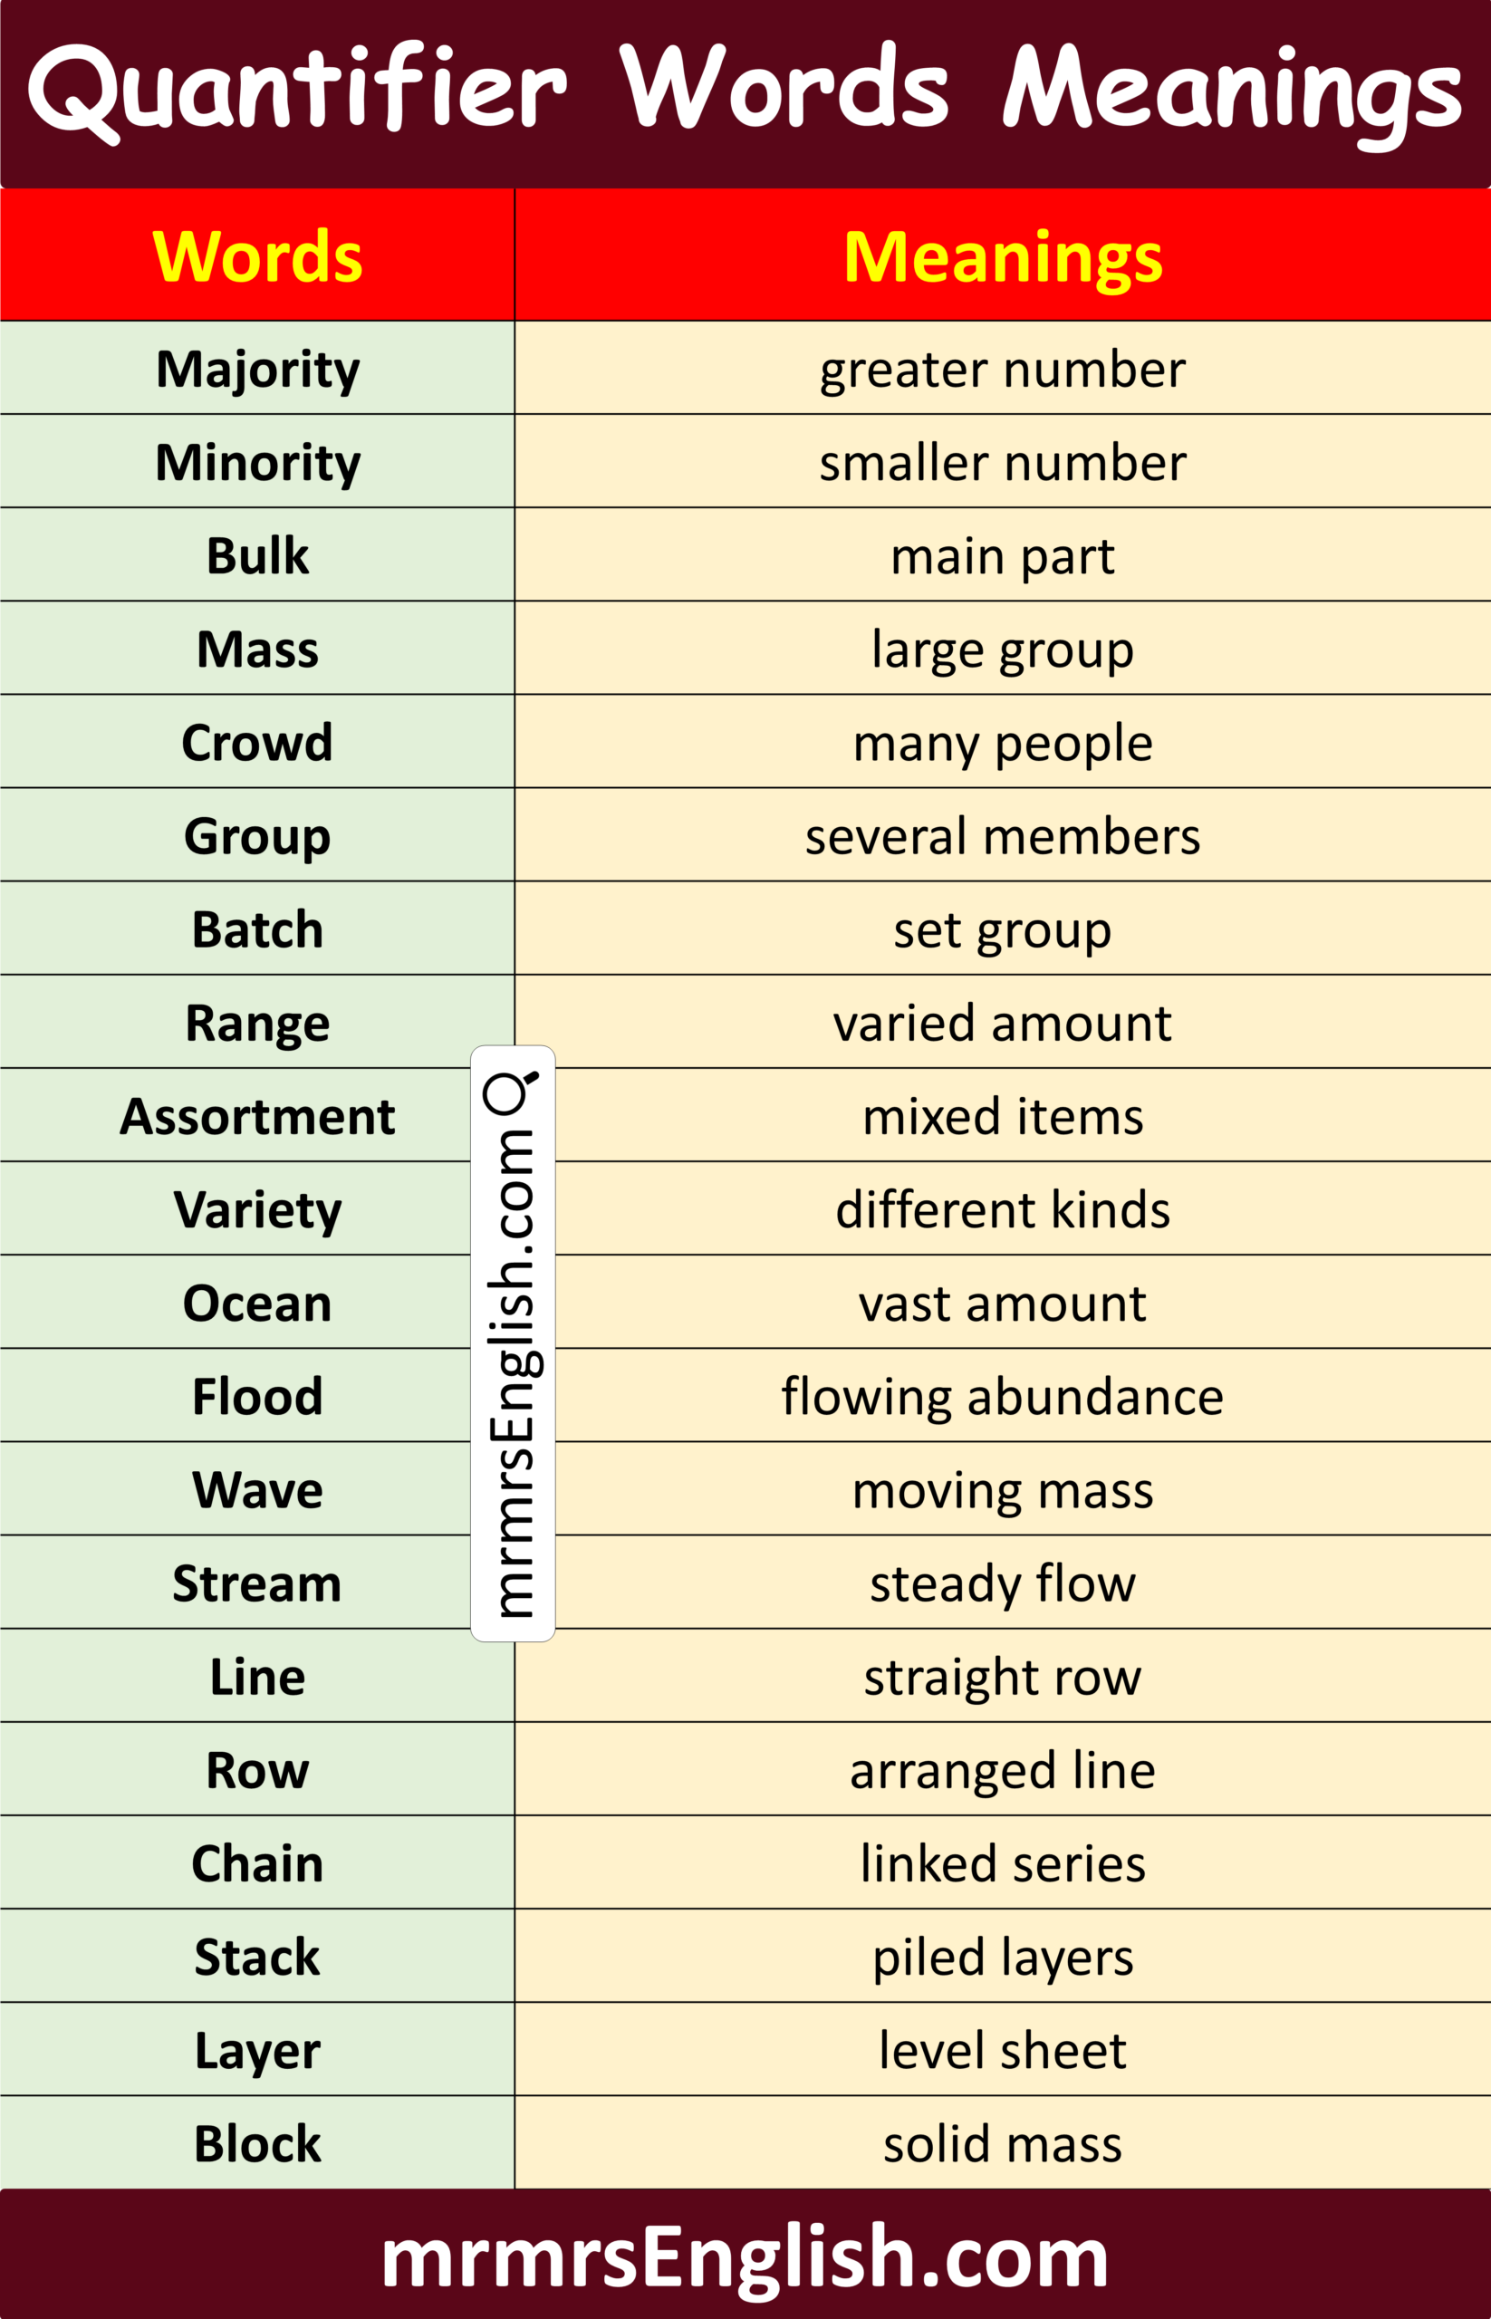Select the word Chain
This screenshot has height=2319, width=1491.
point(257,1863)
